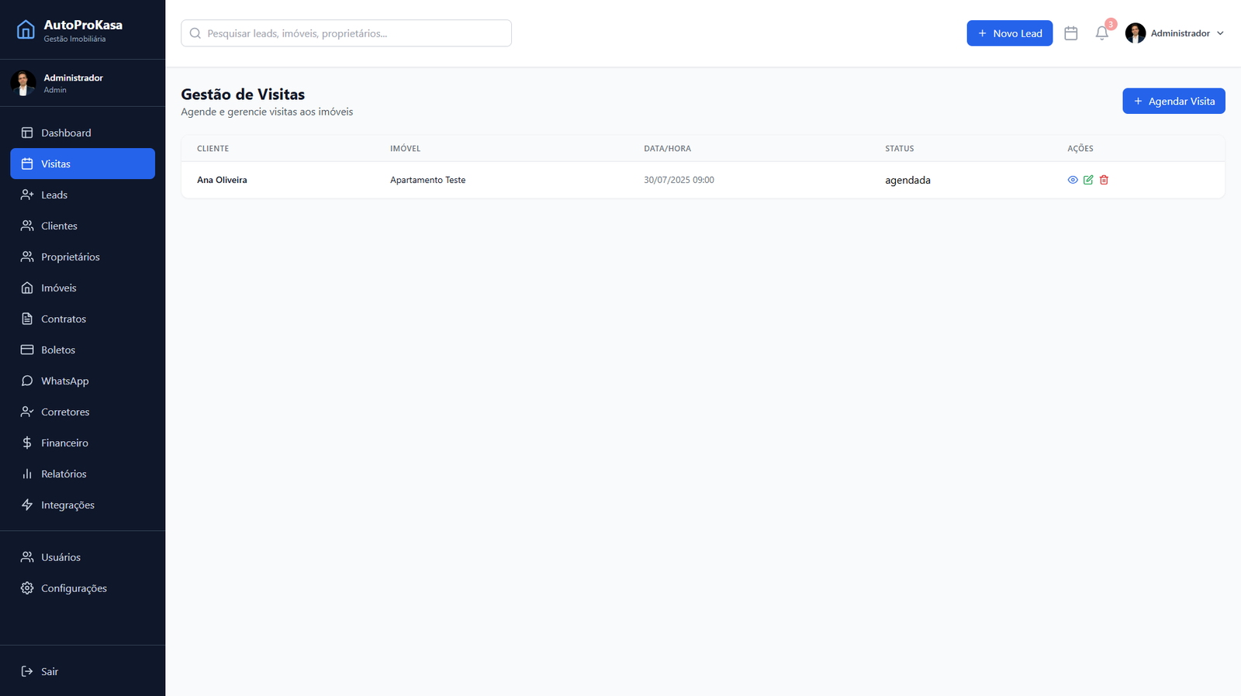
Task: Open Contratos from the sidebar
Action: point(64,319)
